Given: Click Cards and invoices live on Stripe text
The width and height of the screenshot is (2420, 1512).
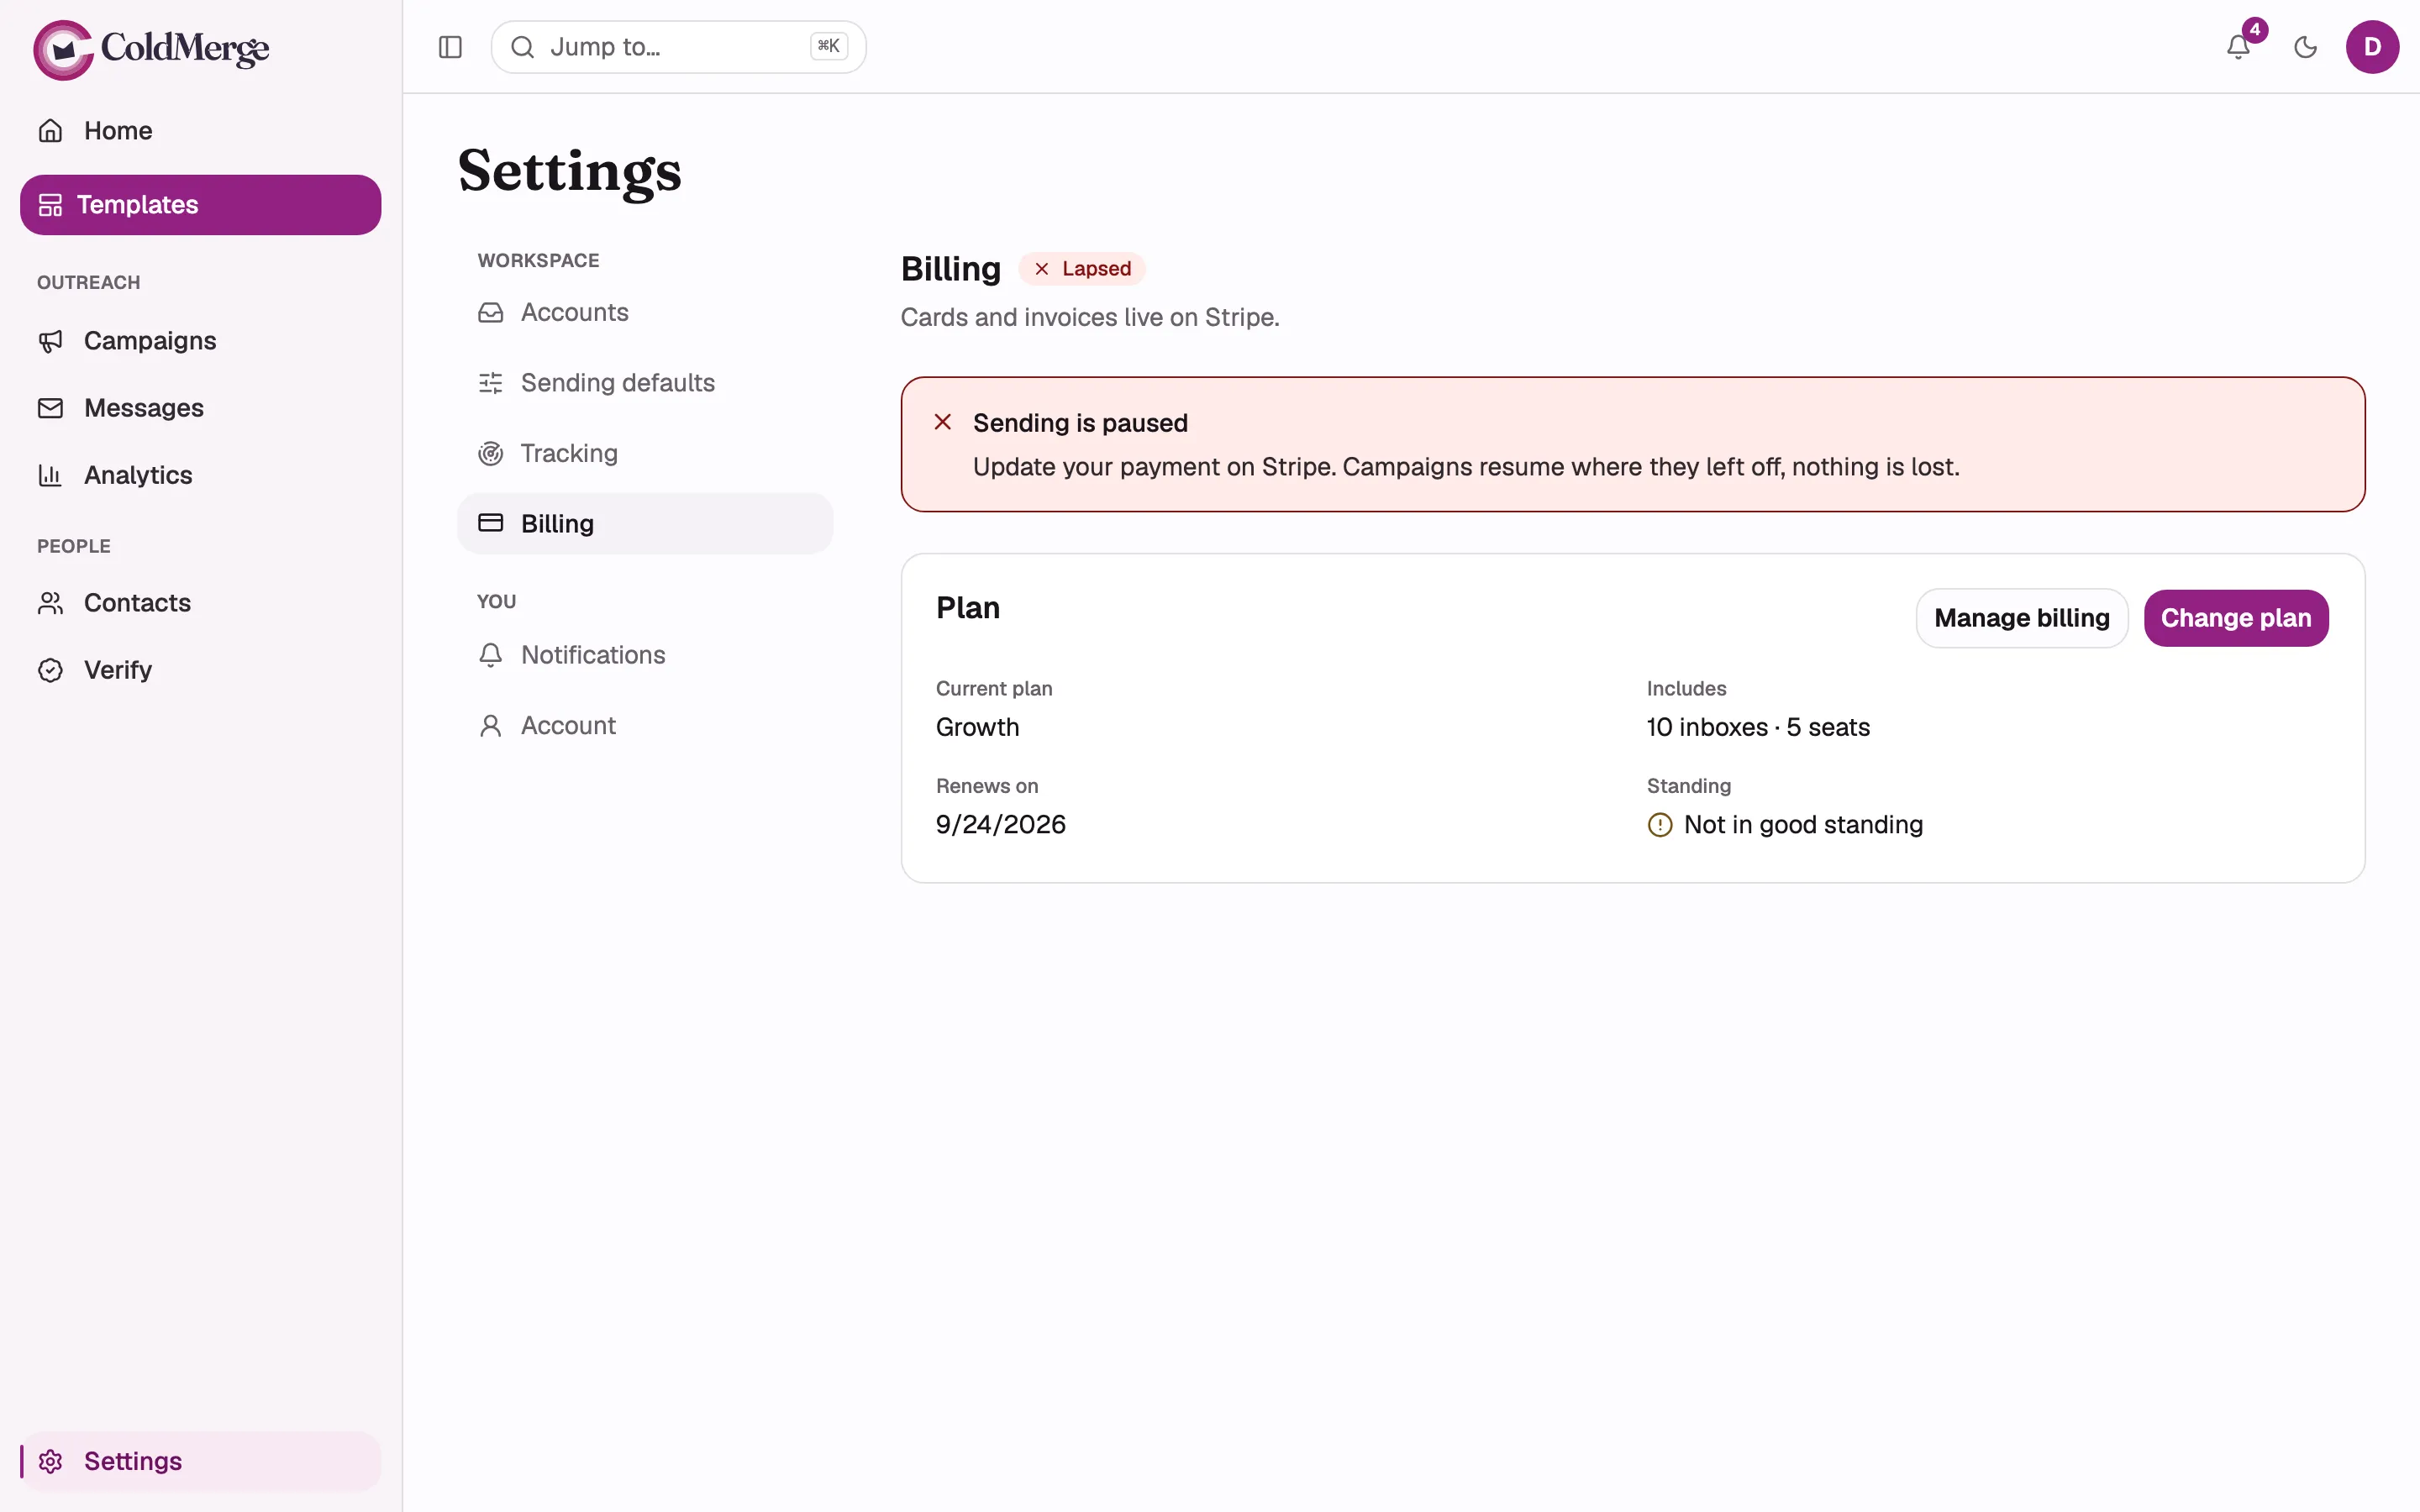Looking at the screenshot, I should point(1090,318).
